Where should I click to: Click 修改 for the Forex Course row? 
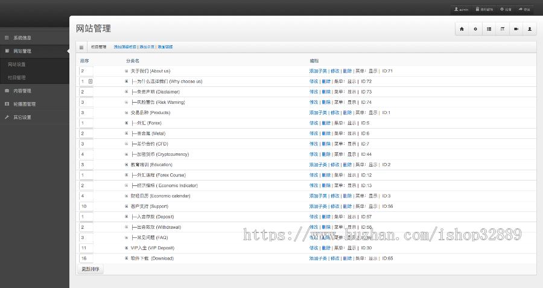tap(314, 175)
